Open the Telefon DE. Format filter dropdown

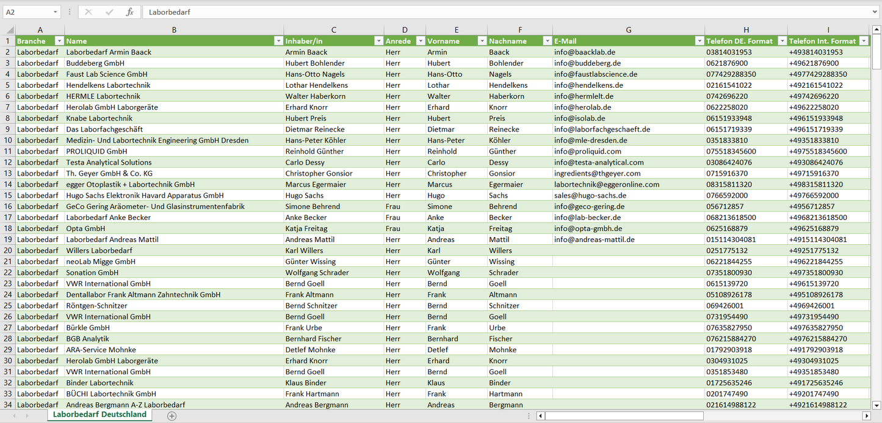[x=781, y=41]
